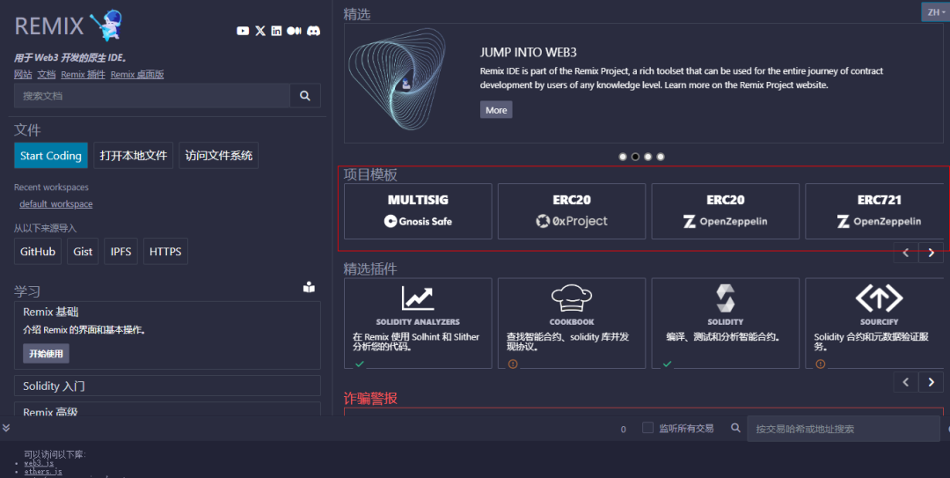Import from GitHub button
The width and height of the screenshot is (950, 478).
(38, 252)
